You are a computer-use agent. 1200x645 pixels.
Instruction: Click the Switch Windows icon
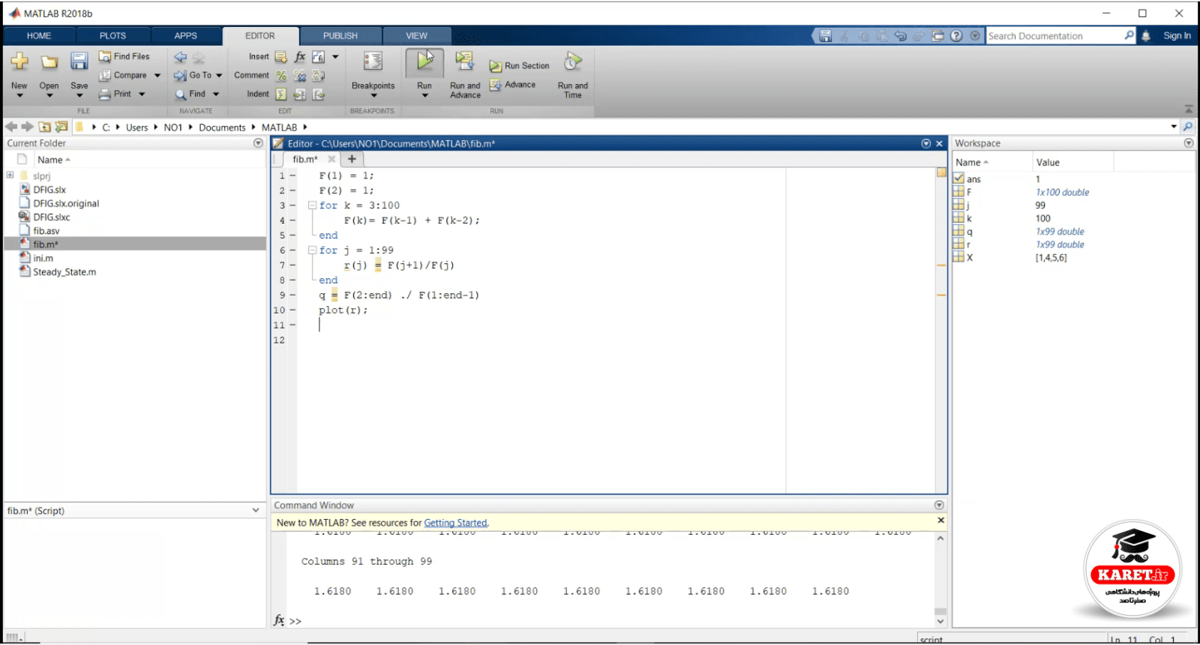(x=937, y=36)
